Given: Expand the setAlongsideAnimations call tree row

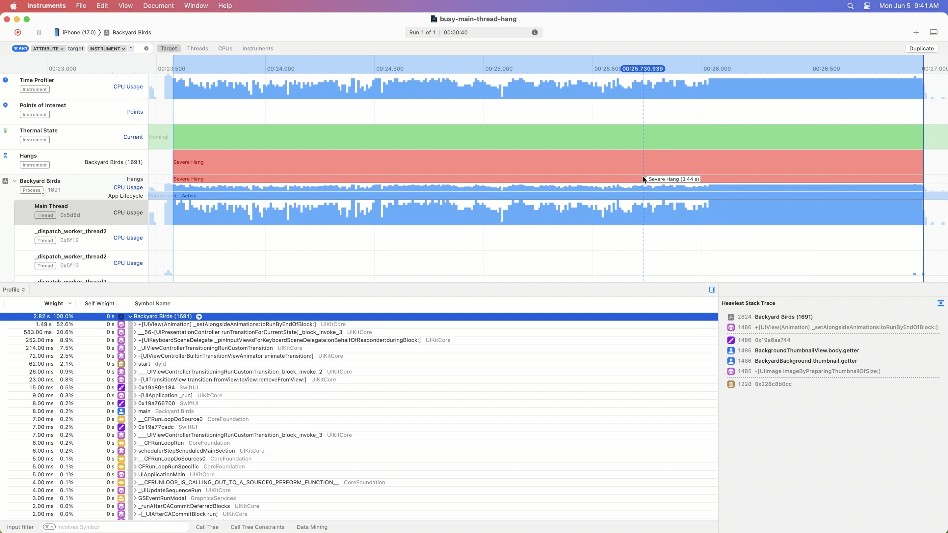Looking at the screenshot, I should pos(135,324).
